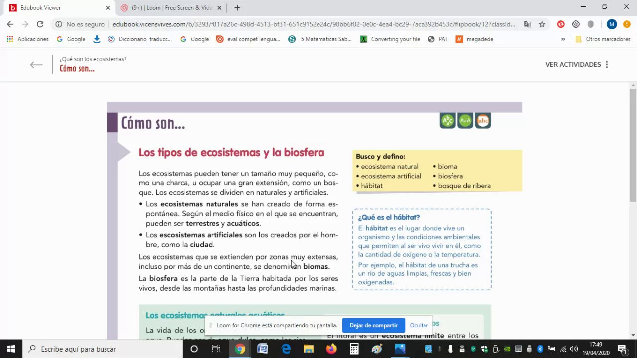This screenshot has width=637, height=358.
Task: Click the 'Ocultar' link in Loom bar
Action: 419,325
